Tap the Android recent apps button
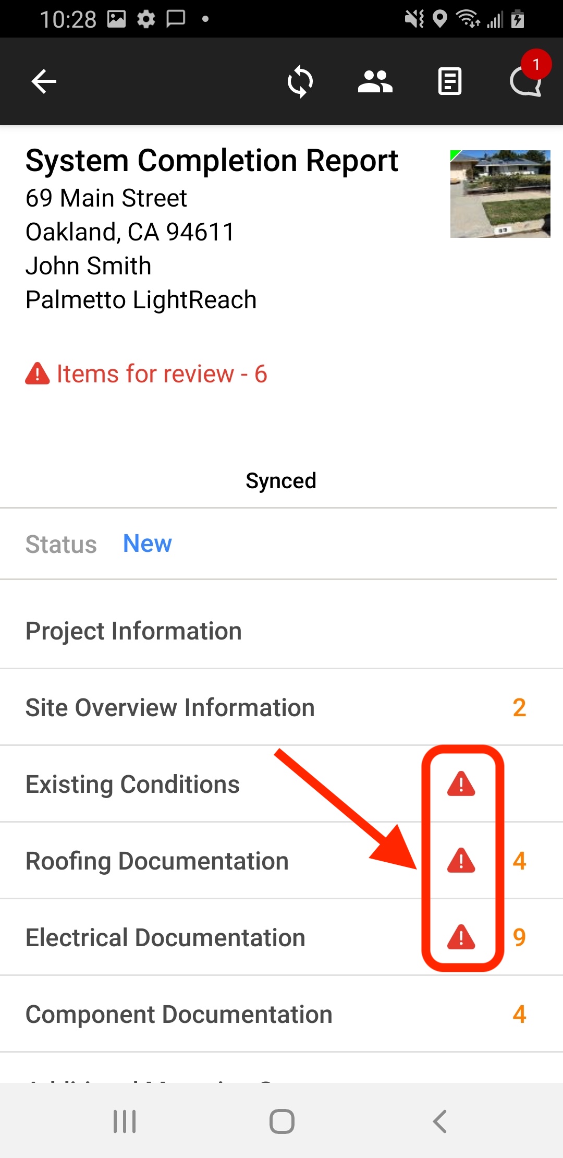This screenshot has height=1158, width=563. tap(125, 1121)
